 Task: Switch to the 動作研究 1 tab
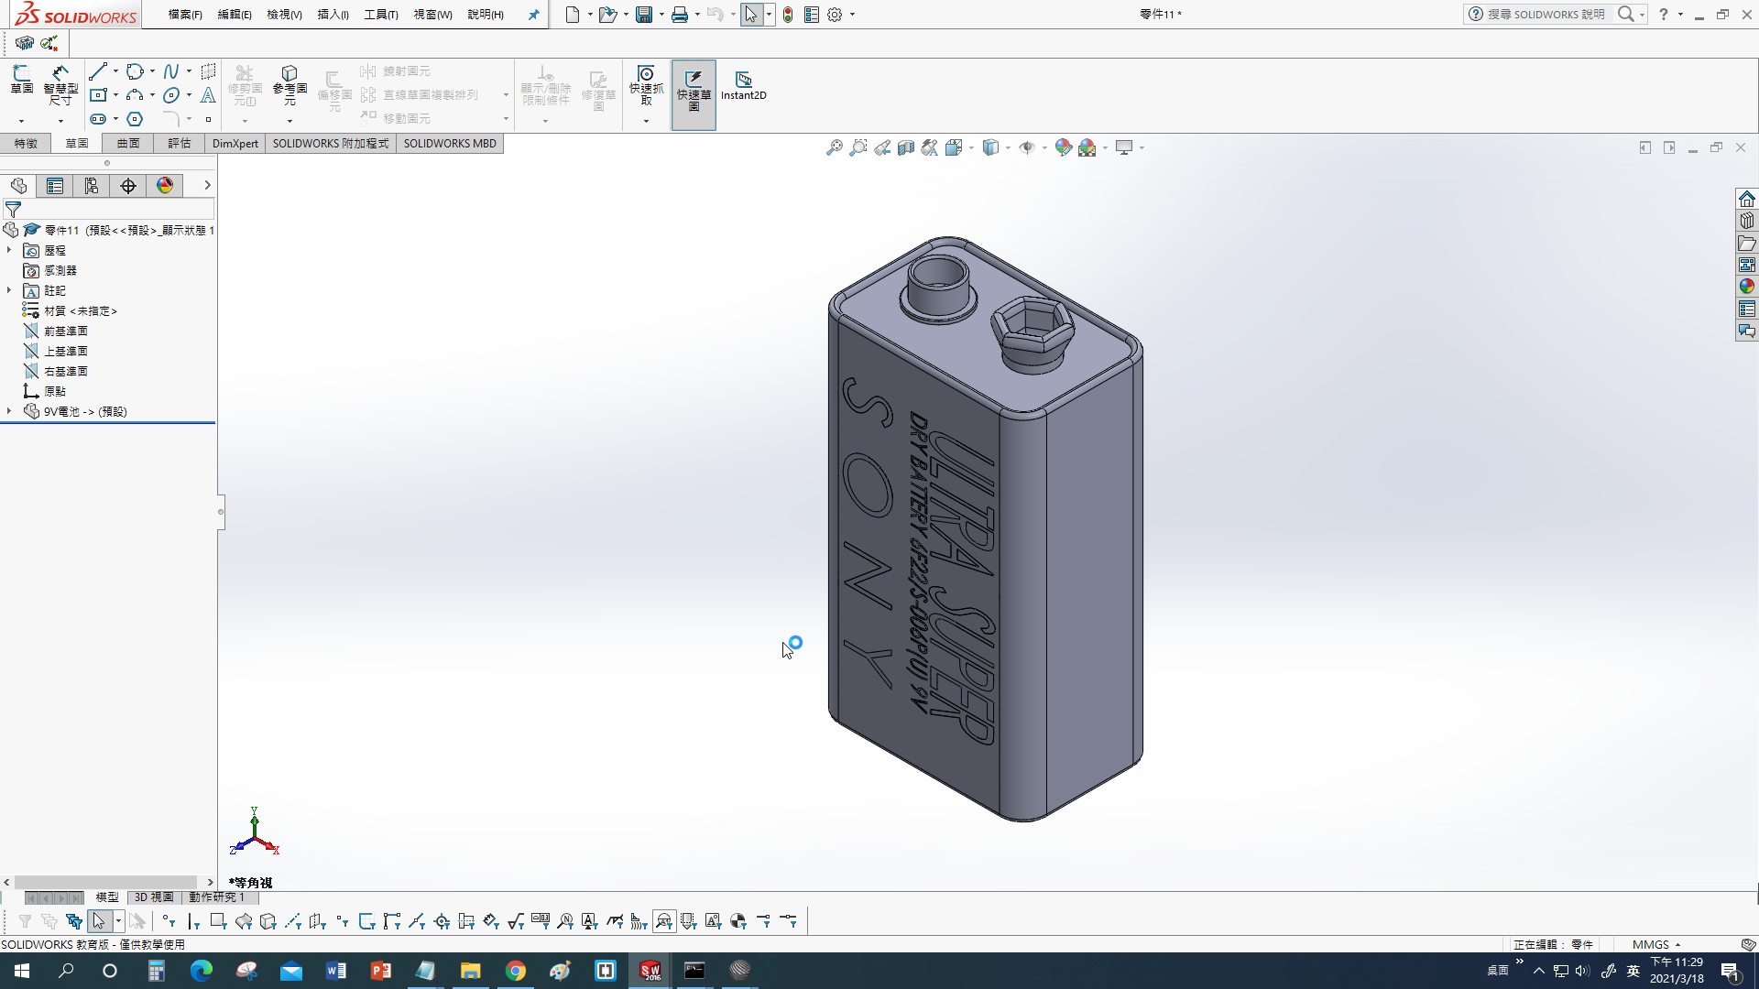click(216, 897)
